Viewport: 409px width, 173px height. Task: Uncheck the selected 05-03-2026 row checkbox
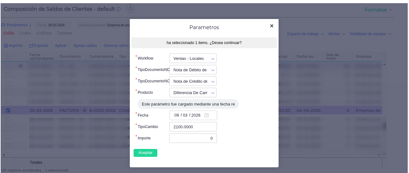(8, 111)
